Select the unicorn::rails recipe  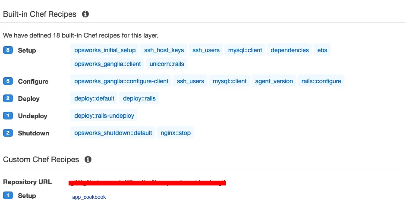pos(167,64)
